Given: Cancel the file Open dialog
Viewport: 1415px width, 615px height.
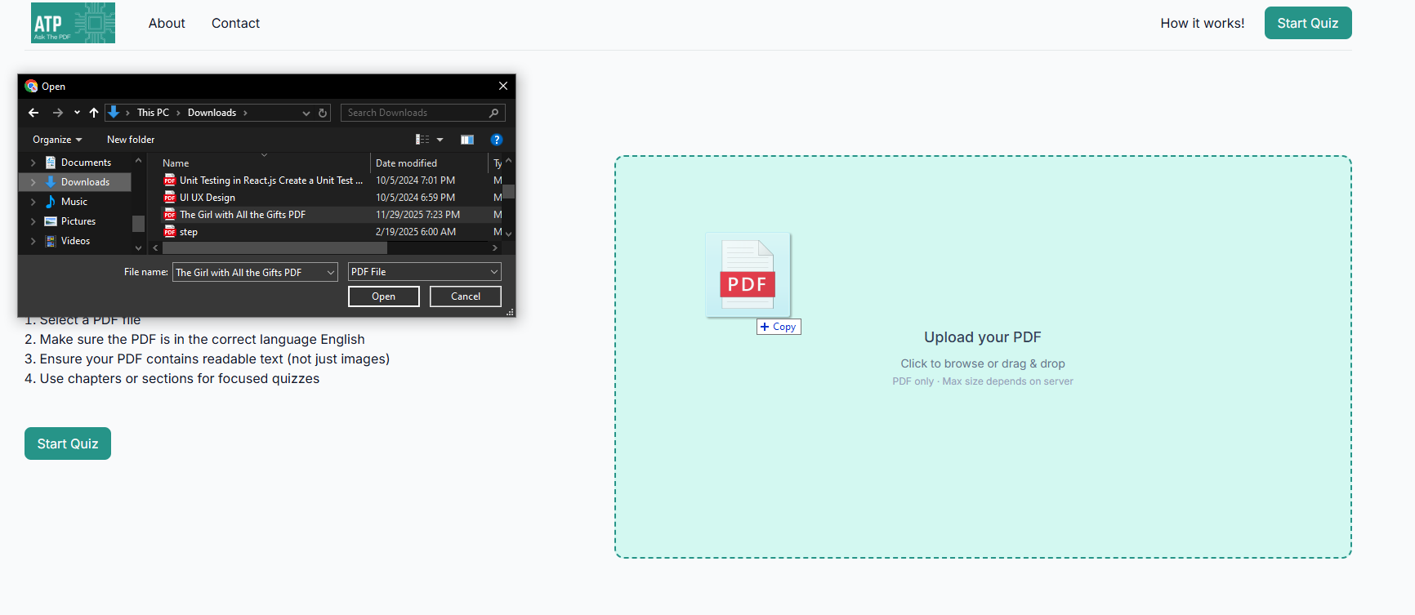Looking at the screenshot, I should click(x=466, y=296).
